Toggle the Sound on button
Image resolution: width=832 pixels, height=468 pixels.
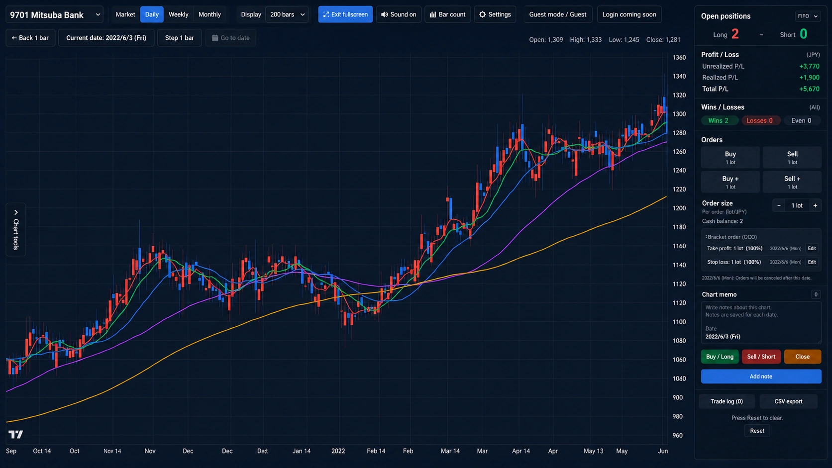point(399,14)
